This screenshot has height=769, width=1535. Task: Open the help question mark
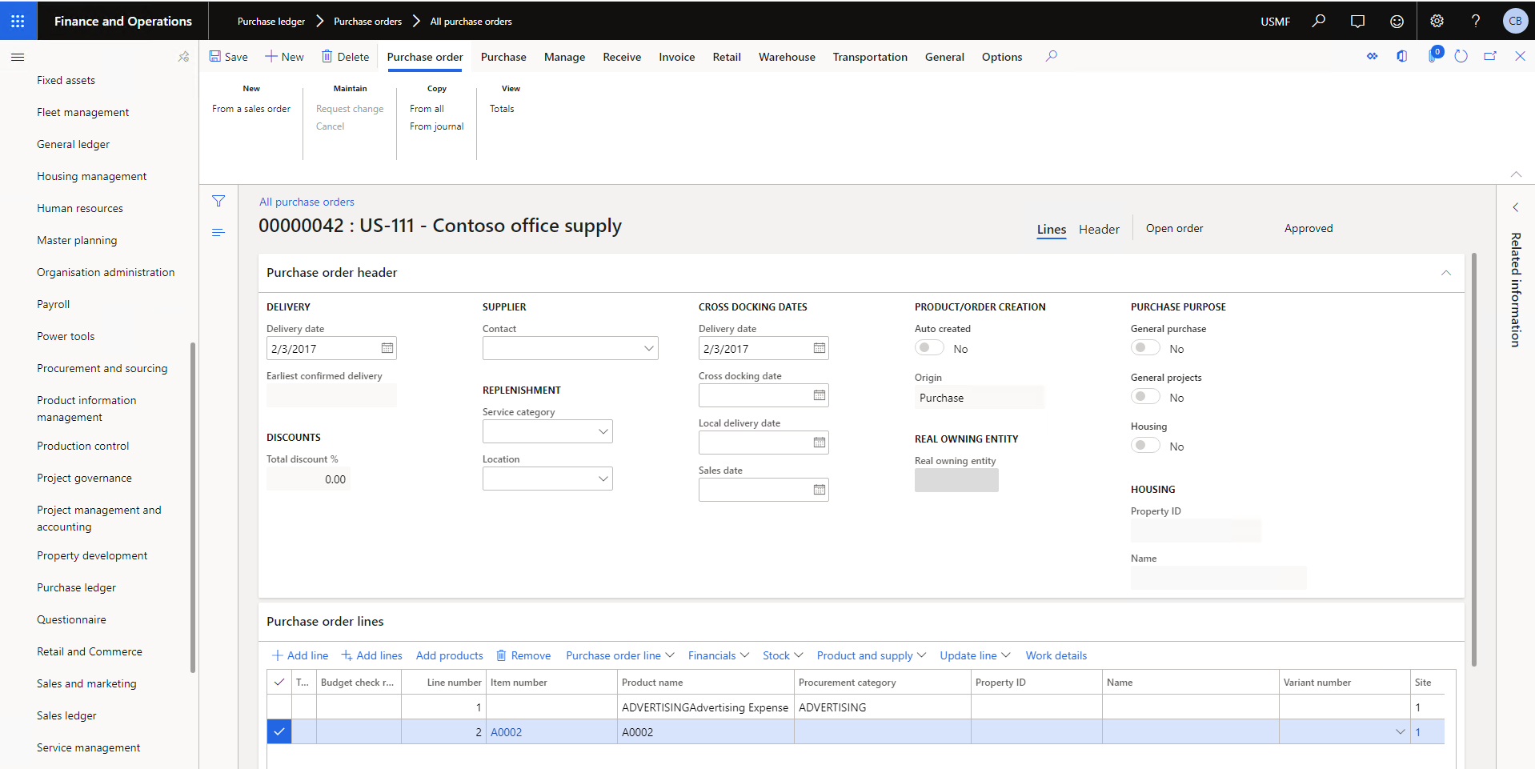1476,21
